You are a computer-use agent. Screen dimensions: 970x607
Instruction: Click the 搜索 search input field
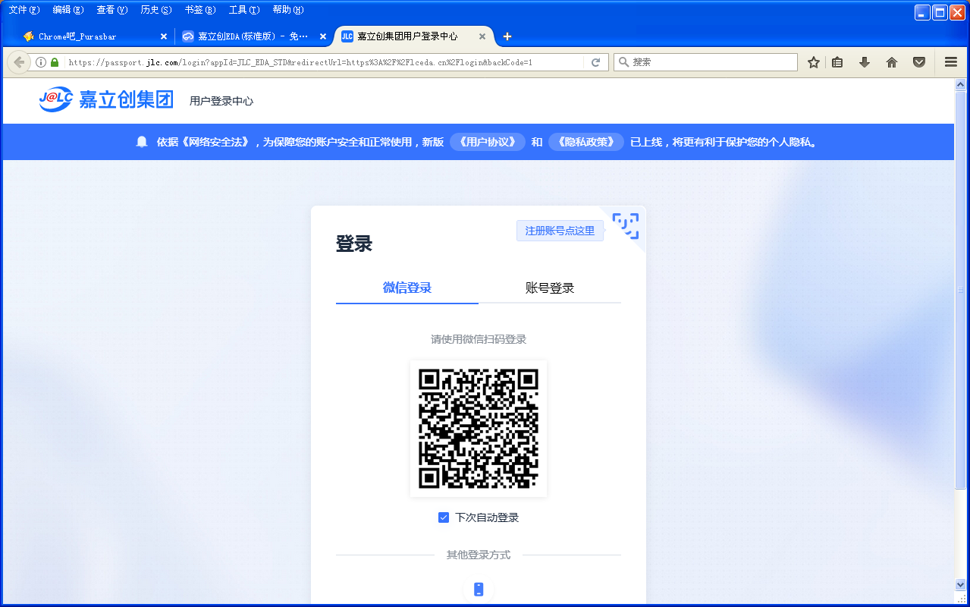(705, 62)
